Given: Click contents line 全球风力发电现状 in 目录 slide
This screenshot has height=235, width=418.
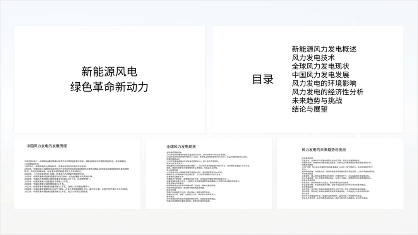Looking at the screenshot, I should (x=320, y=66).
